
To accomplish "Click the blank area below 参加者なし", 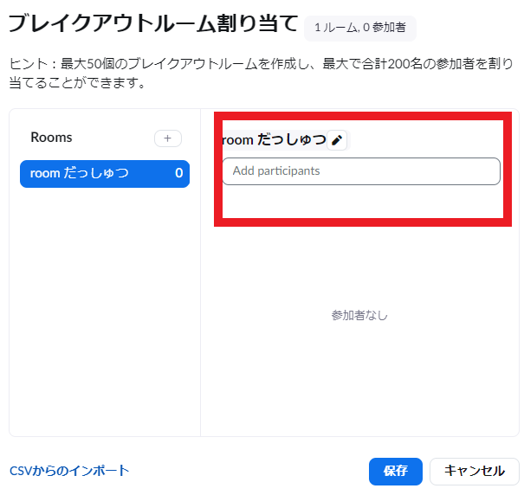I will [359, 381].
